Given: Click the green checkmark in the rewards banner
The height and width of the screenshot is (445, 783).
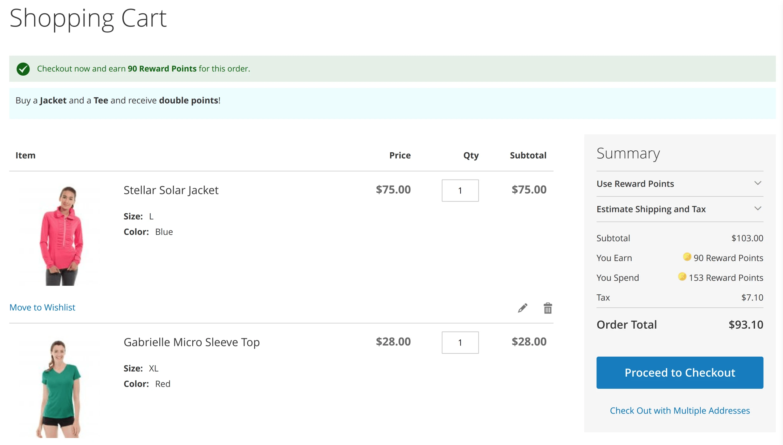Looking at the screenshot, I should (23, 68).
